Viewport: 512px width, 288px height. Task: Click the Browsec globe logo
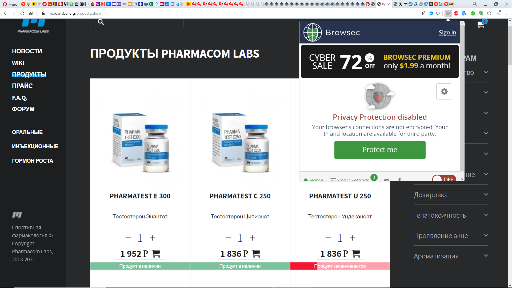313,32
